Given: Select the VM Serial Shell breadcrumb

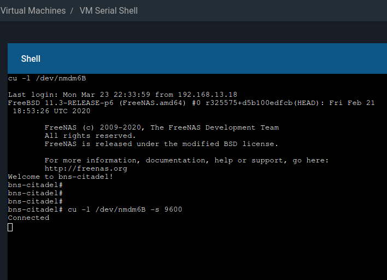Looking at the screenshot, I should 109,10.
